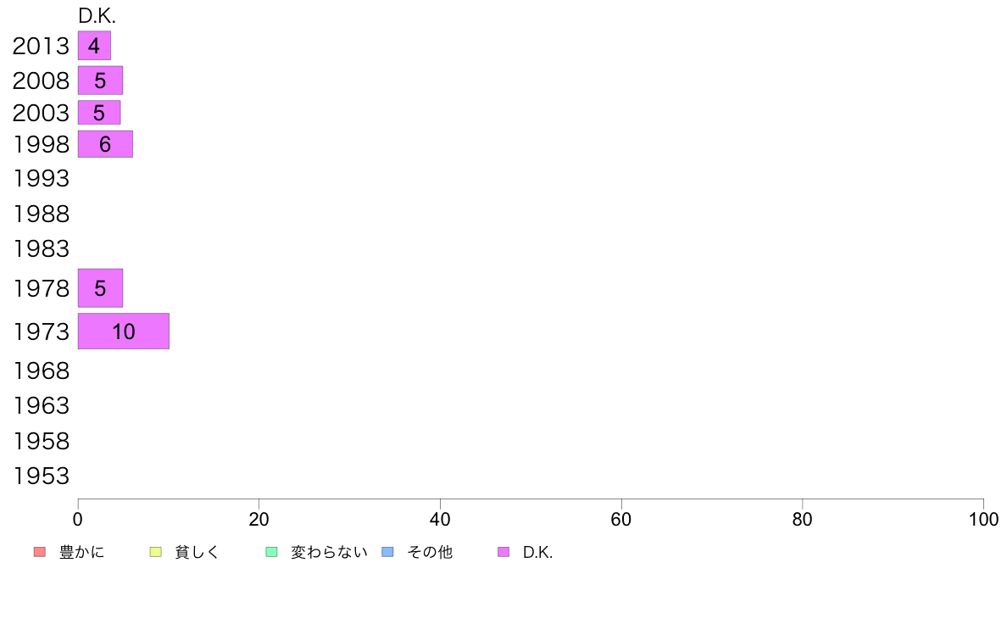The height and width of the screenshot is (624, 1007).
Task: Click the その他 legend text
Action: pyautogui.click(x=430, y=552)
